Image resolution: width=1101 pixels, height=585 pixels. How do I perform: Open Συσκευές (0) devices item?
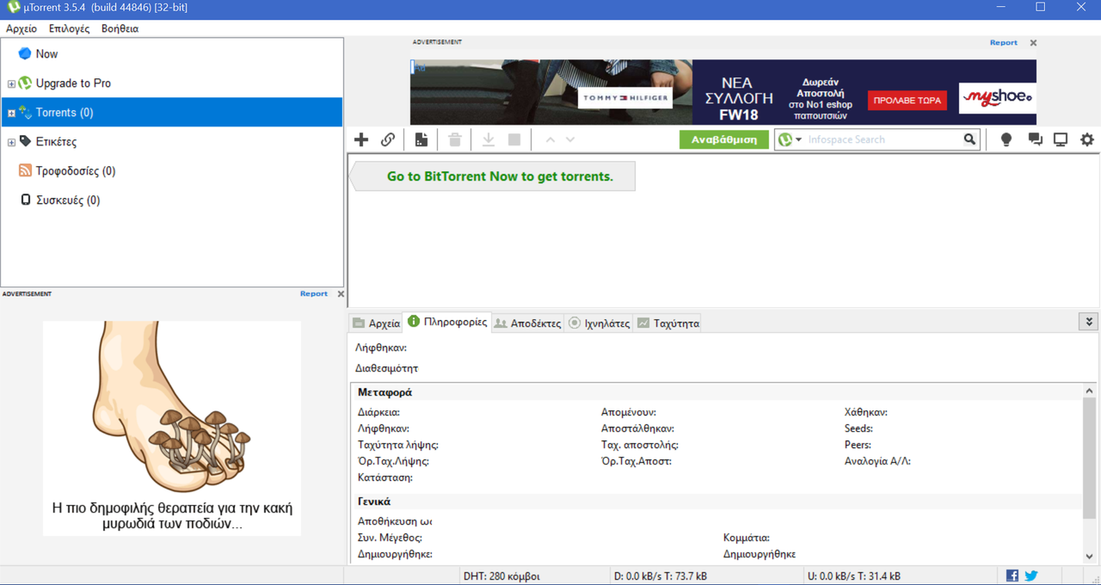click(x=172, y=200)
